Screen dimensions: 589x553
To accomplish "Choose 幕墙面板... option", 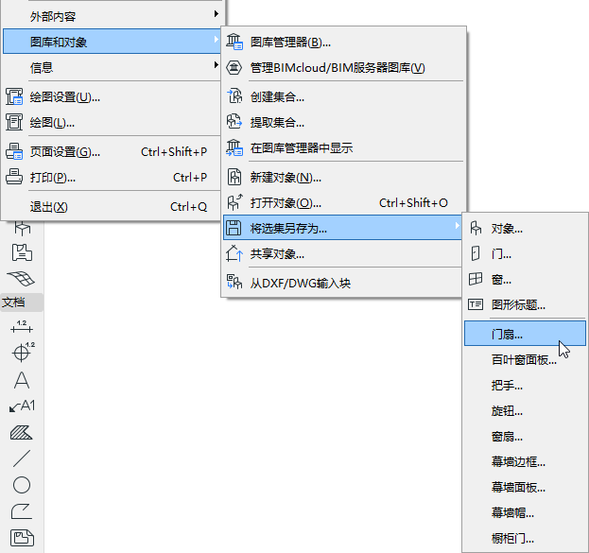I will [525, 488].
